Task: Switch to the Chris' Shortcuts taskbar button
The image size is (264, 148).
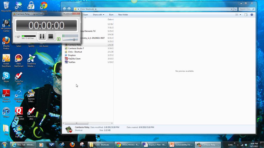Action: [101, 145]
